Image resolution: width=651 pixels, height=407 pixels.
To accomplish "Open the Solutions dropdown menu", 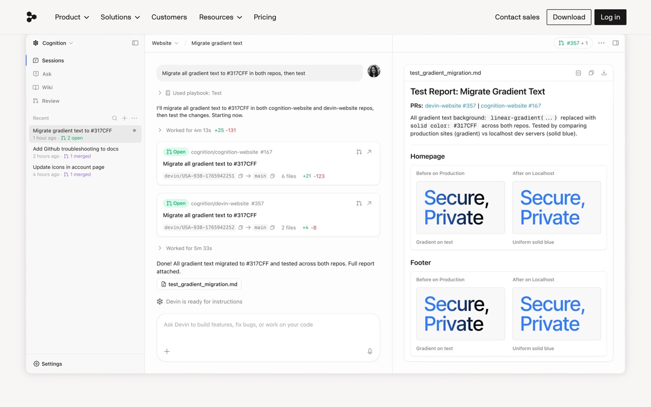I will [120, 17].
